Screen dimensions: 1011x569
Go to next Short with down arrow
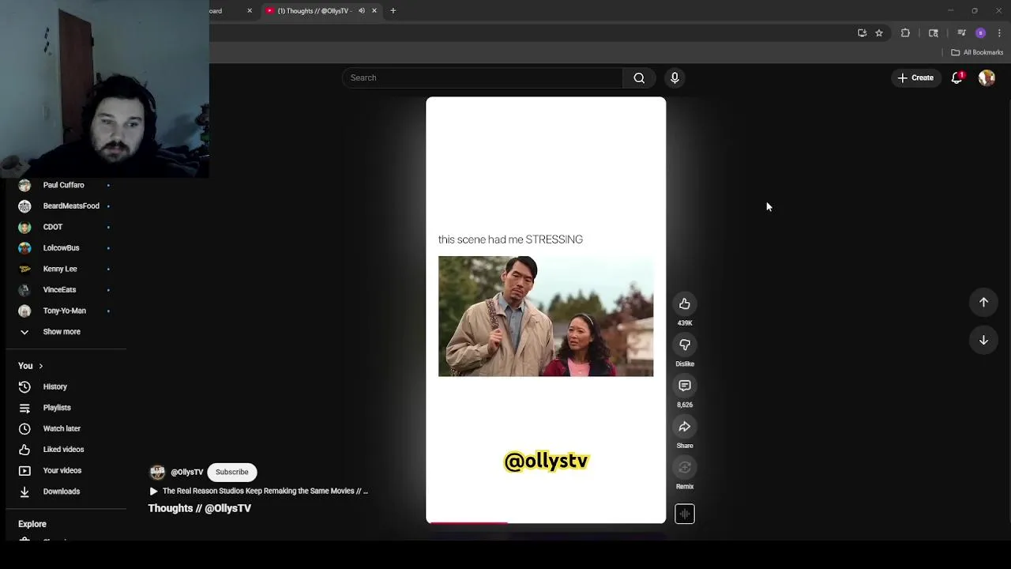(x=983, y=340)
